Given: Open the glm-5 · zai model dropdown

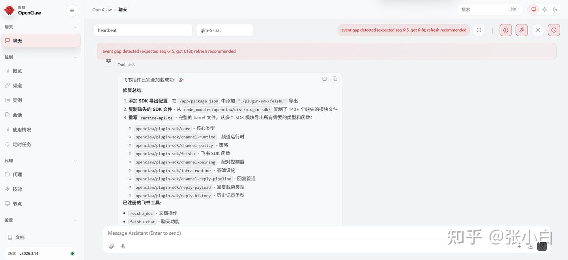Looking at the screenshot, I should pyautogui.click(x=225, y=30).
